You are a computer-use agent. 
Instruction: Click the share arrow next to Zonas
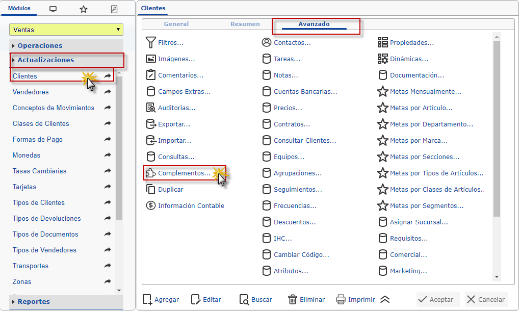(108, 281)
